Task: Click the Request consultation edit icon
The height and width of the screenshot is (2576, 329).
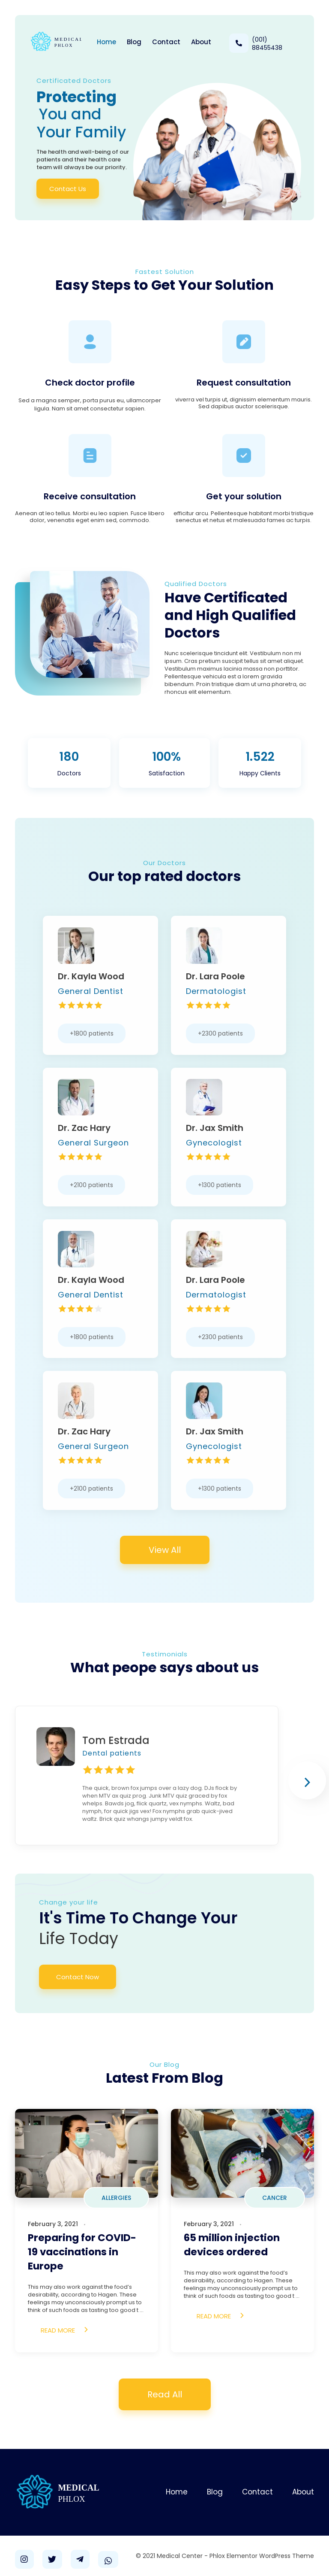Action: tap(243, 342)
